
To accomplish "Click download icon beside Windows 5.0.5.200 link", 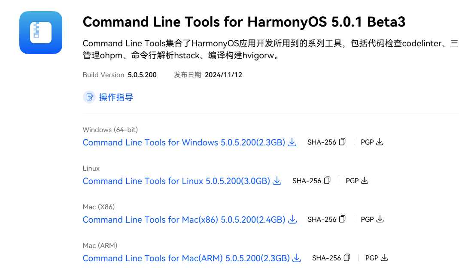I will point(292,142).
